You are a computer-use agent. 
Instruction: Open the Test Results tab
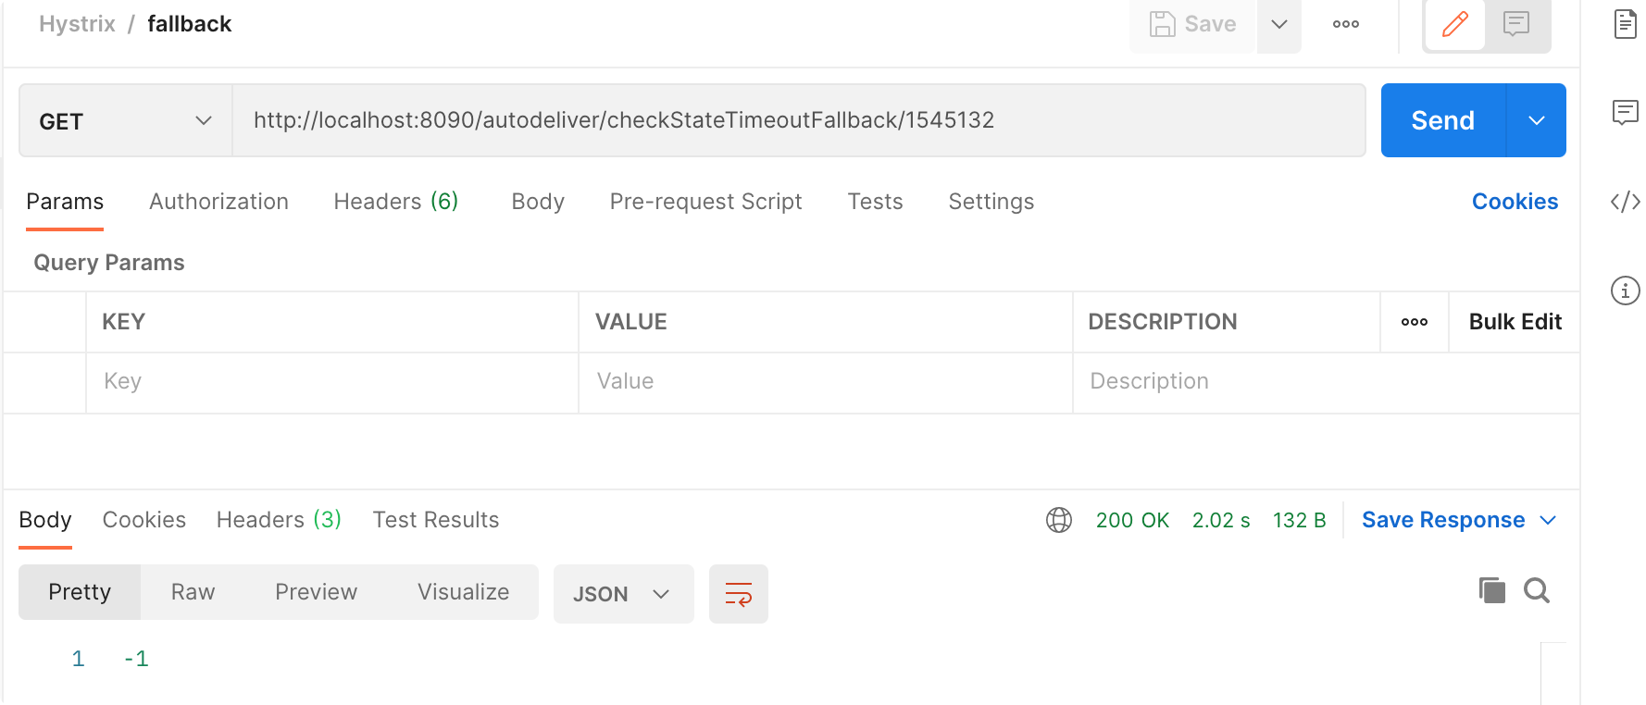click(x=435, y=520)
